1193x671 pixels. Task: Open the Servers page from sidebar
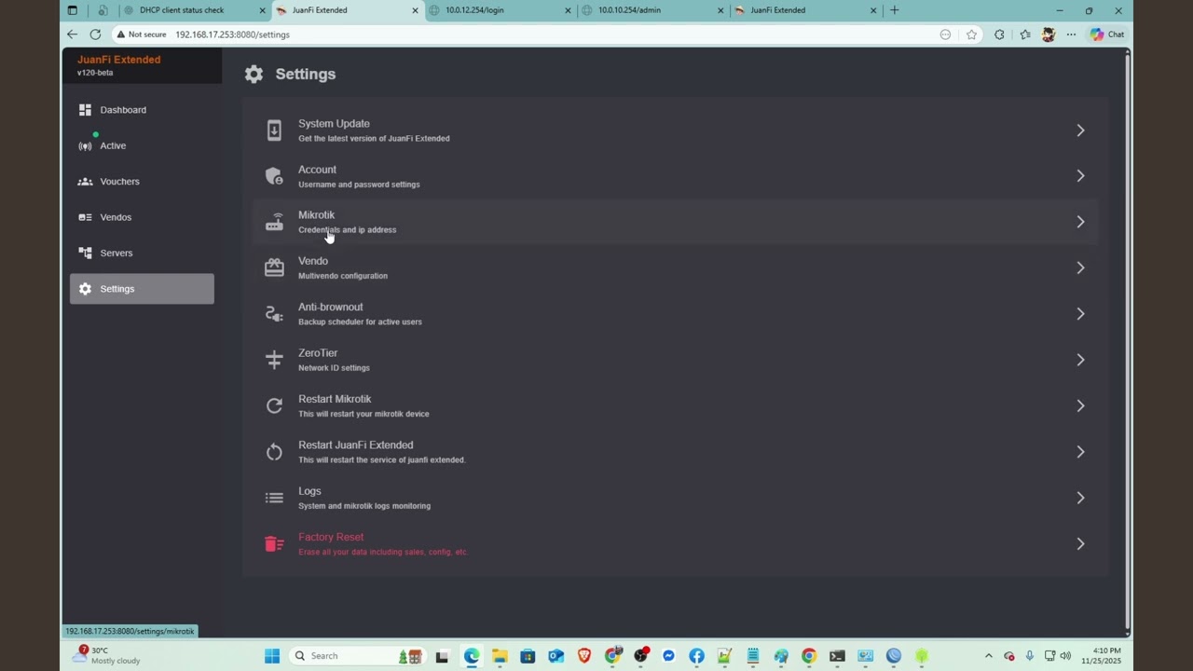pyautogui.click(x=142, y=253)
